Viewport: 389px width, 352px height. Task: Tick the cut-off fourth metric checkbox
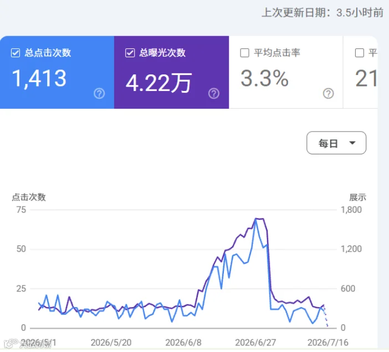click(x=360, y=53)
